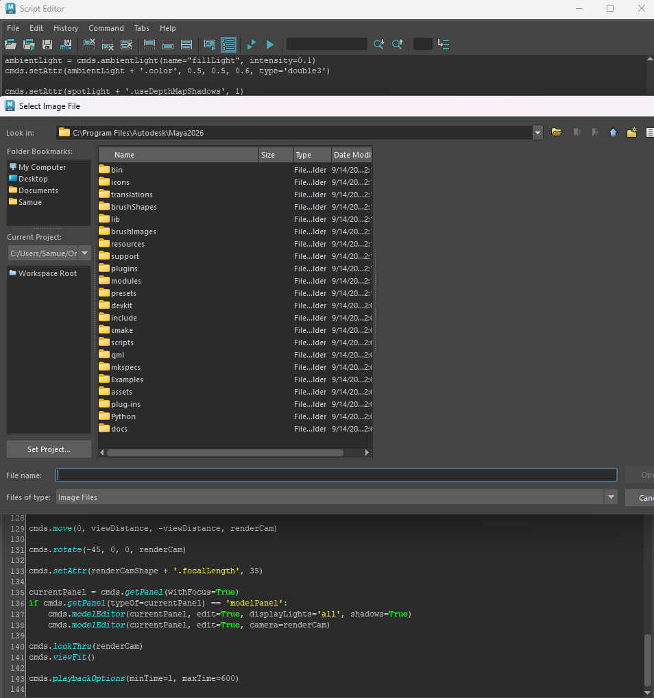Click the file list horizontal scrollbar
The height and width of the screenshot is (698, 654).
coord(225,453)
